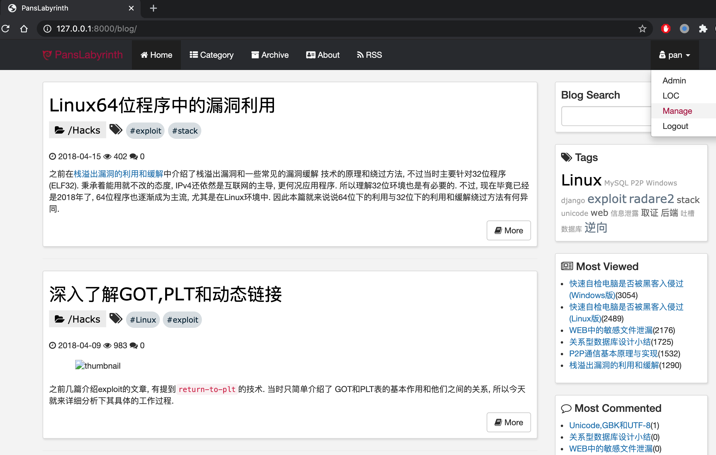Open the red hand blocker extension
Image resolution: width=716 pixels, height=455 pixels.
(666, 29)
